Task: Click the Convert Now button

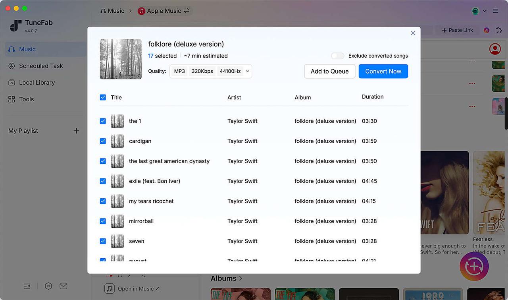Action: tap(383, 71)
